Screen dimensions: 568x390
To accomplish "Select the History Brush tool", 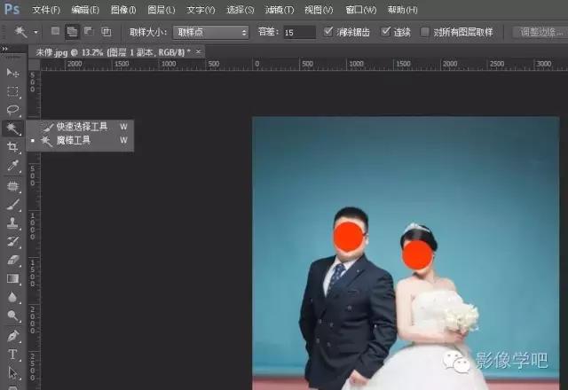I will [x=12, y=242].
